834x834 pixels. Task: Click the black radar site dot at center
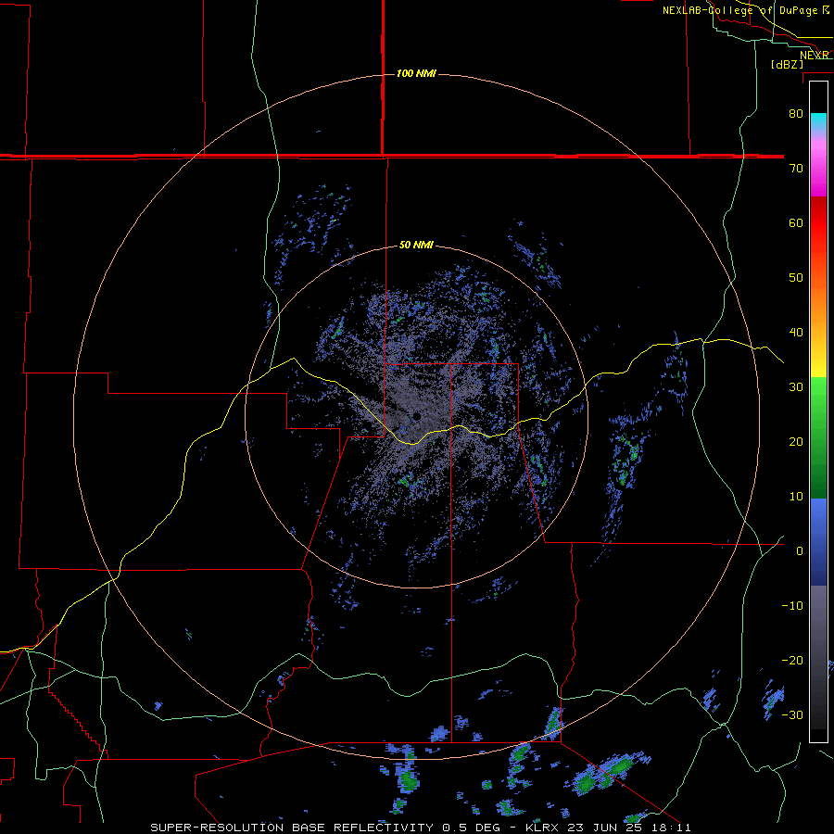click(x=417, y=416)
